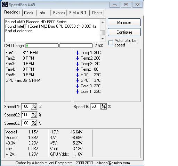Click the Fan5 0 RPM reading

20,75
